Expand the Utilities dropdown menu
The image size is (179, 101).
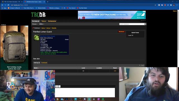point(41,24)
